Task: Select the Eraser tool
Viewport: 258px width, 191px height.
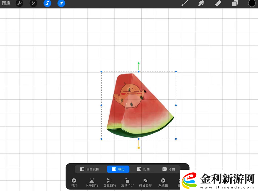Action: pos(218,3)
